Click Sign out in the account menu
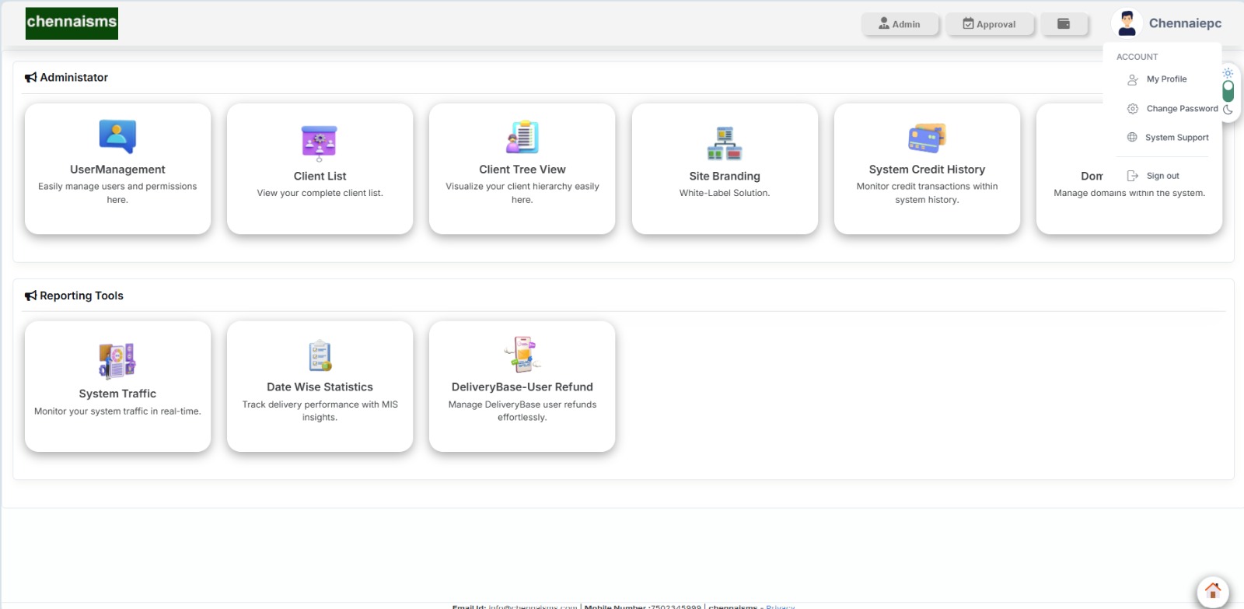The width and height of the screenshot is (1244, 609). (1162, 176)
